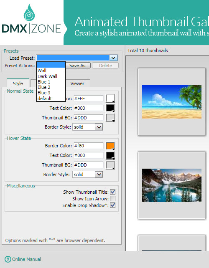
Task: Click the Online Manual help icon
Action: coord(8,259)
